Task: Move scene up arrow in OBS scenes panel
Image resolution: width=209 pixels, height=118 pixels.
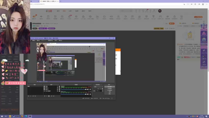Action: (x=33, y=96)
